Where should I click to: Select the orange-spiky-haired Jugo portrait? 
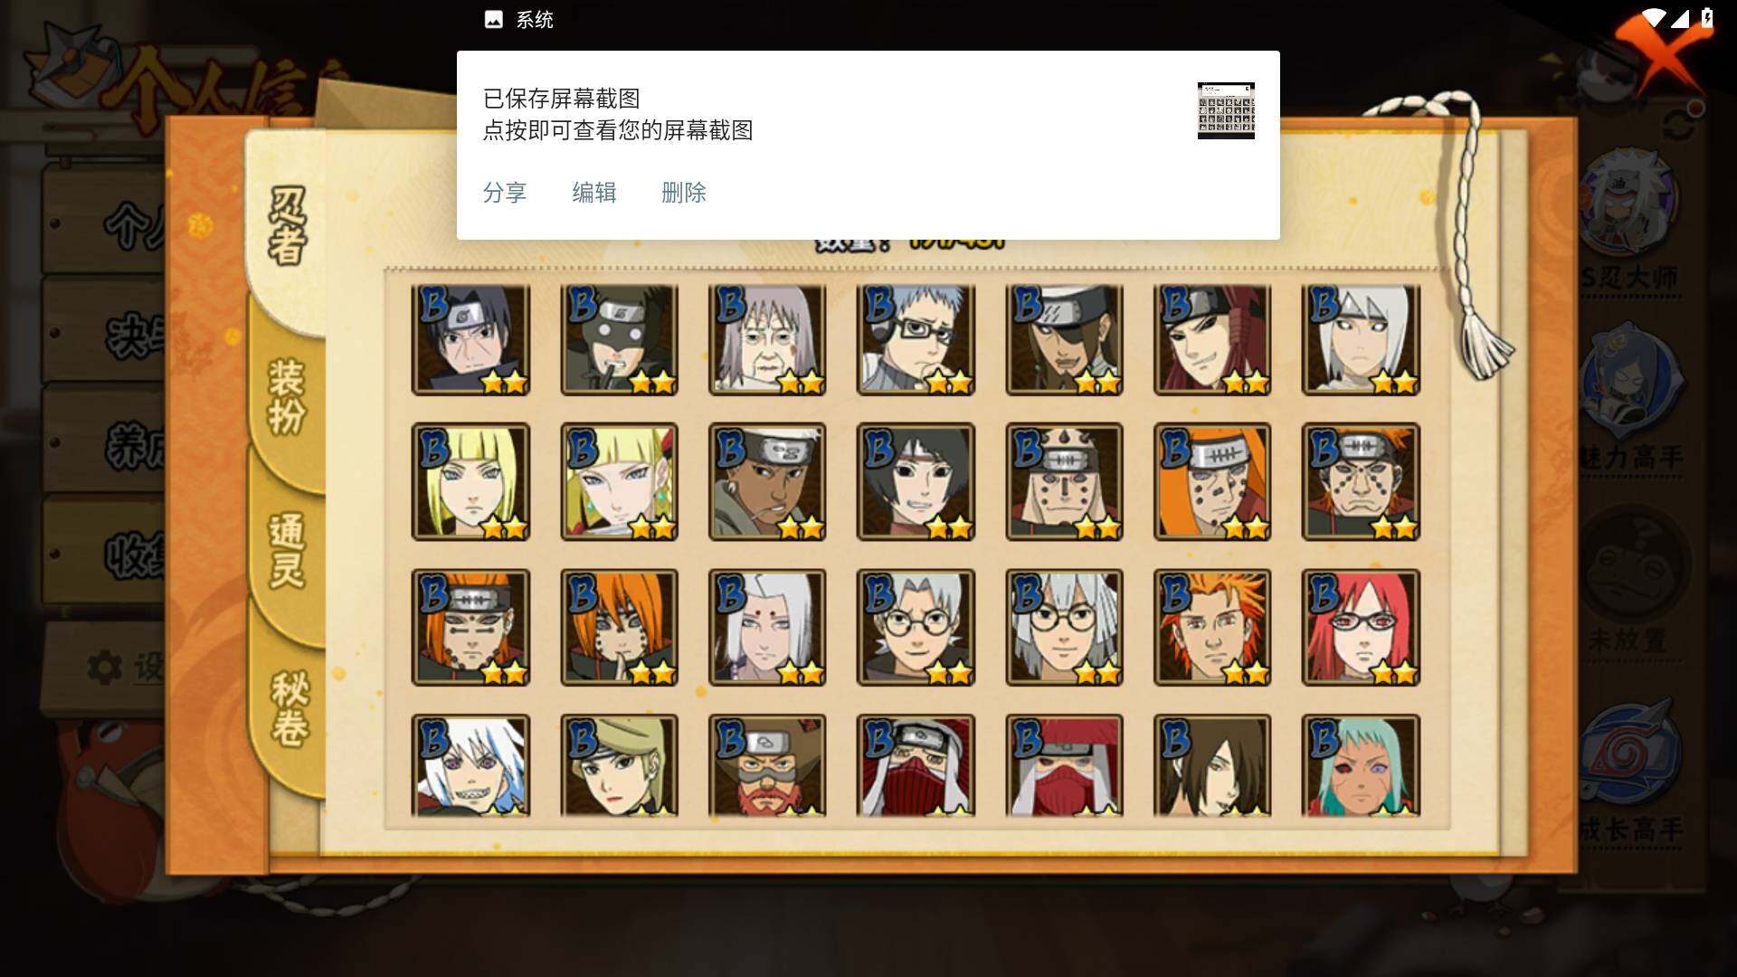tap(1212, 627)
